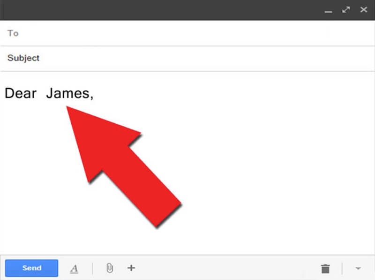Open insert options with the plus icon
Screen dimensions: 375x280
[x=131, y=268]
